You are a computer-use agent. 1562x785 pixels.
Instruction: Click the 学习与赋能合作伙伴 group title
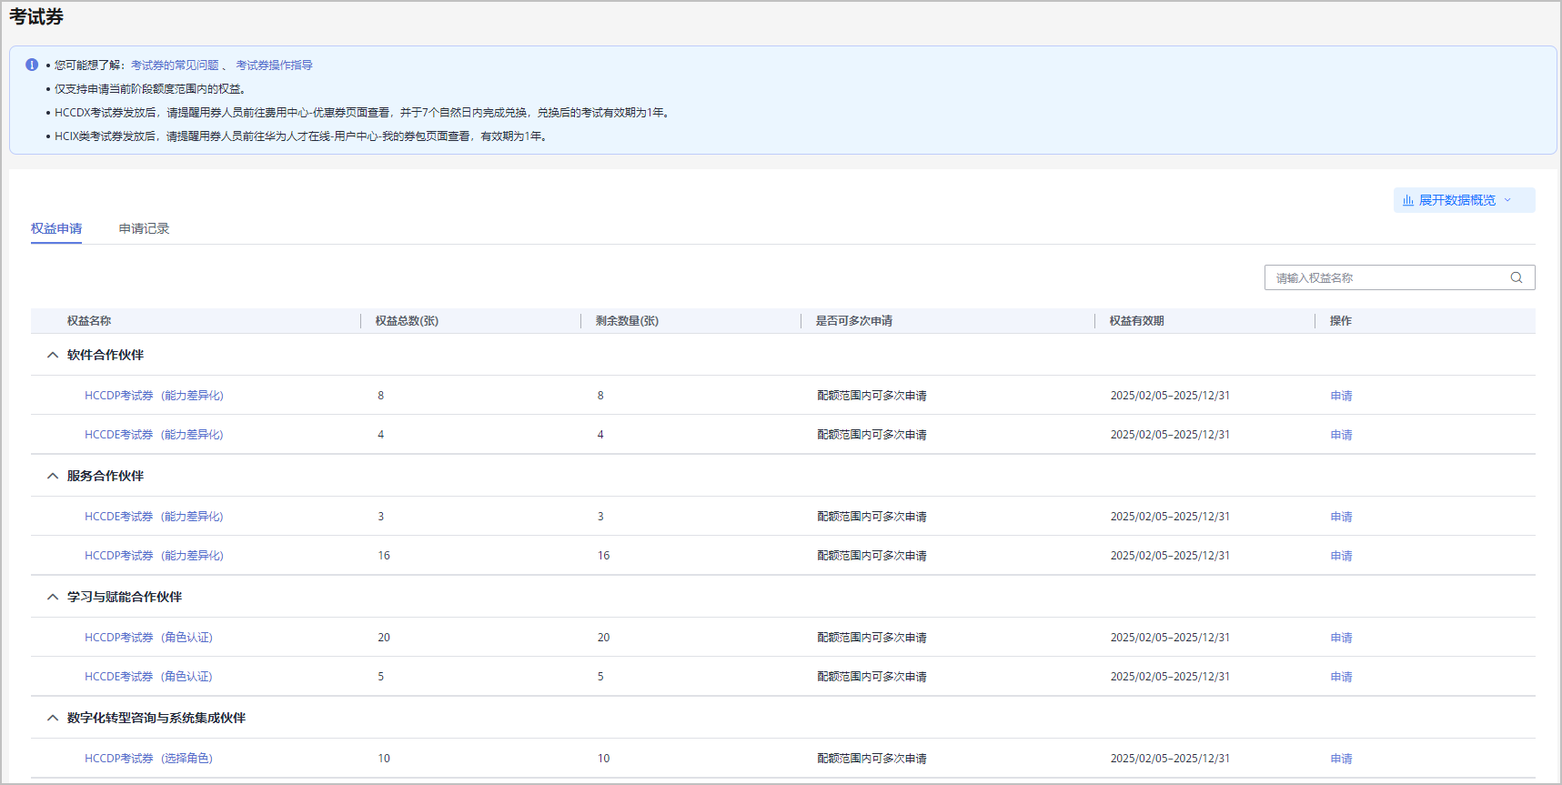[x=125, y=597]
